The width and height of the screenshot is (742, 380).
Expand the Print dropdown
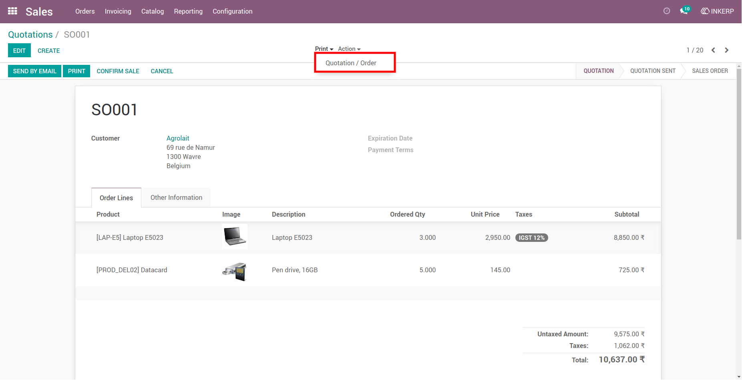click(x=324, y=49)
